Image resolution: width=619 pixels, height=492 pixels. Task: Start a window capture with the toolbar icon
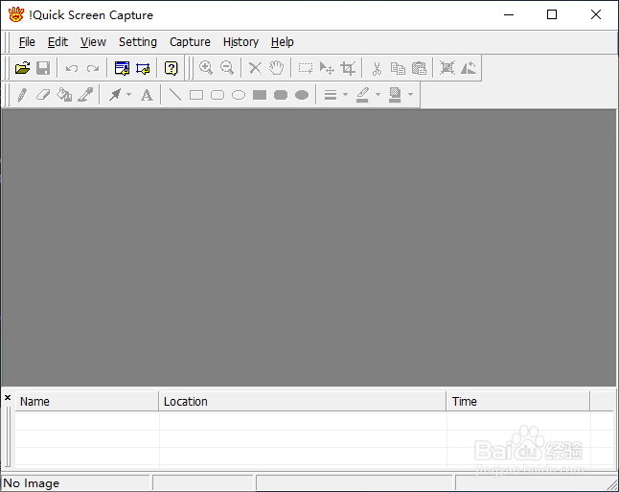pyautogui.click(x=122, y=68)
